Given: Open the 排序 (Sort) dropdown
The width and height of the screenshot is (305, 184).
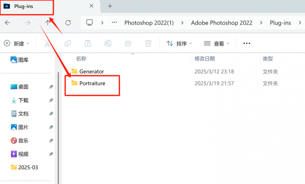Looking at the screenshot, I should (179, 44).
